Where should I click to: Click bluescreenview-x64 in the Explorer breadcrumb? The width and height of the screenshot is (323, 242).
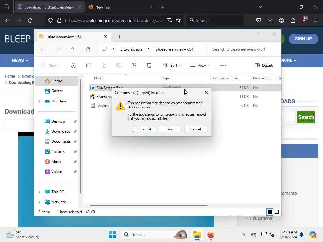click(x=174, y=49)
